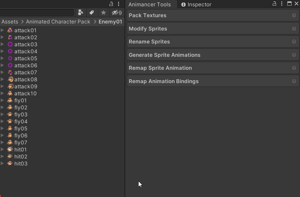This screenshot has width=300, height=197.
Task: Click help icon for Remap Animation Bindings
Action: pos(294,81)
